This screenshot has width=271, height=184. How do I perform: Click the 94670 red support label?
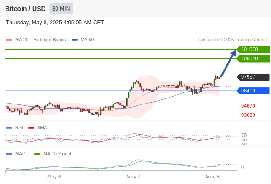click(x=248, y=106)
